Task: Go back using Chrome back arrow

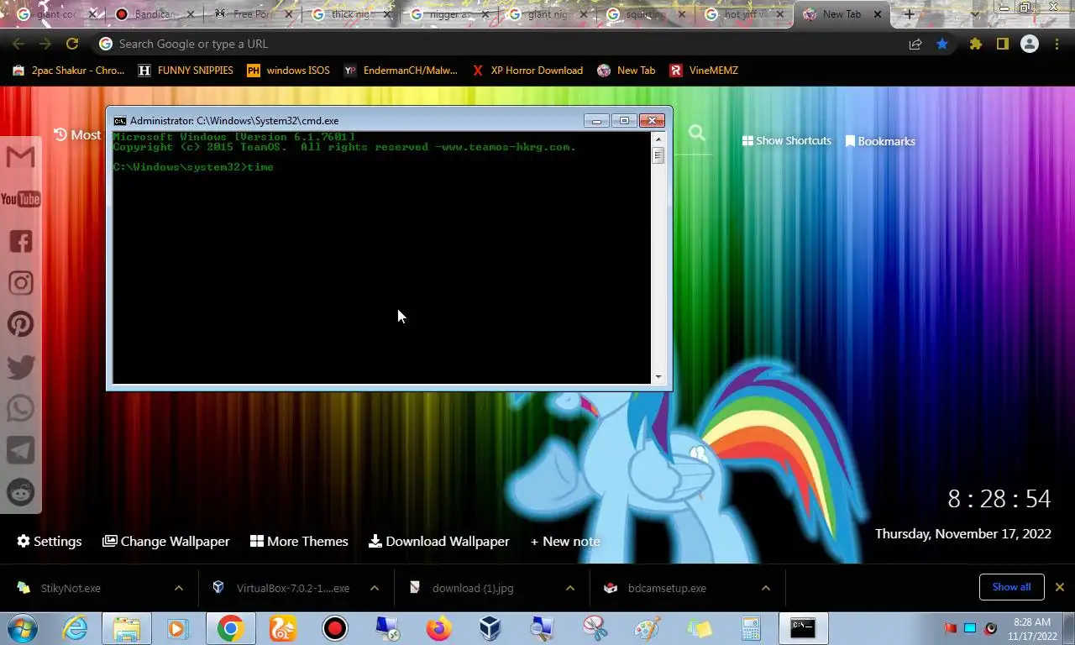Action: click(18, 44)
